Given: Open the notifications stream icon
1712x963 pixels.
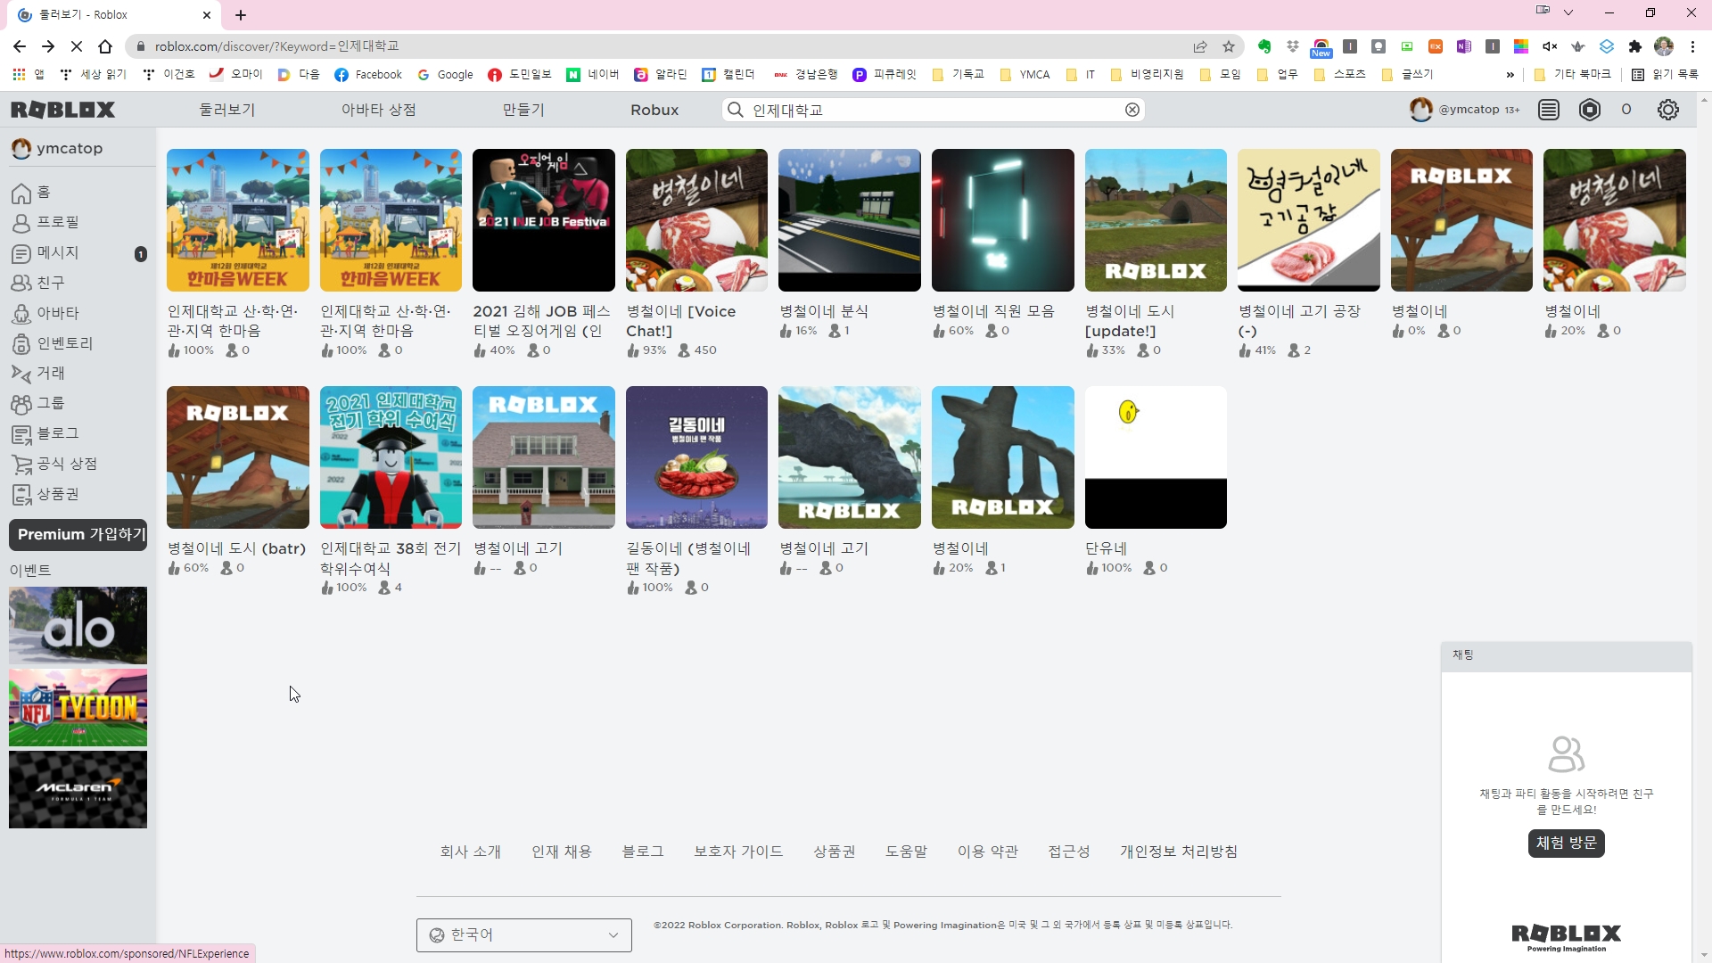Looking at the screenshot, I should point(1549,110).
